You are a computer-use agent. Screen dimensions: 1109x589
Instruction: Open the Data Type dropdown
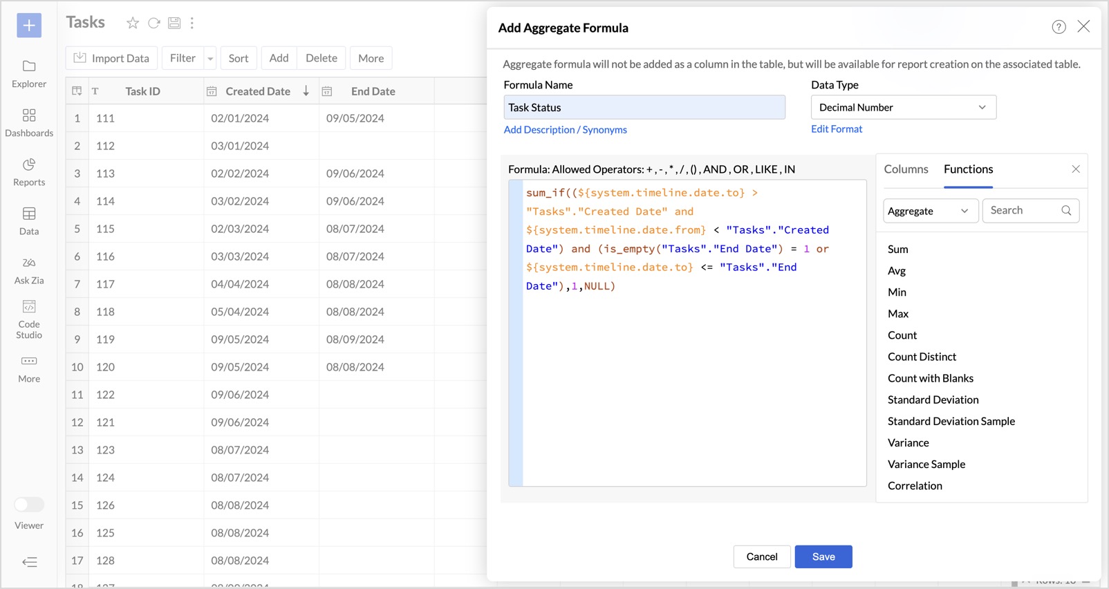(x=904, y=107)
